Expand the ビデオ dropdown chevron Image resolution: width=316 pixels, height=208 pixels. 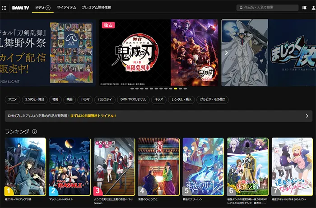point(48,8)
